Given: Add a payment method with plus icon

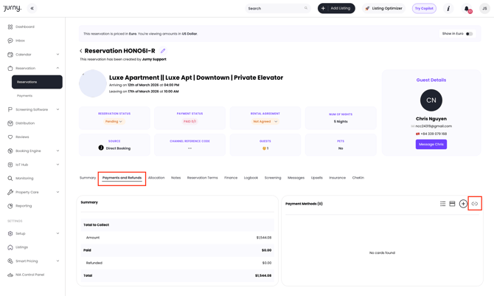Looking at the screenshot, I should coord(463,204).
